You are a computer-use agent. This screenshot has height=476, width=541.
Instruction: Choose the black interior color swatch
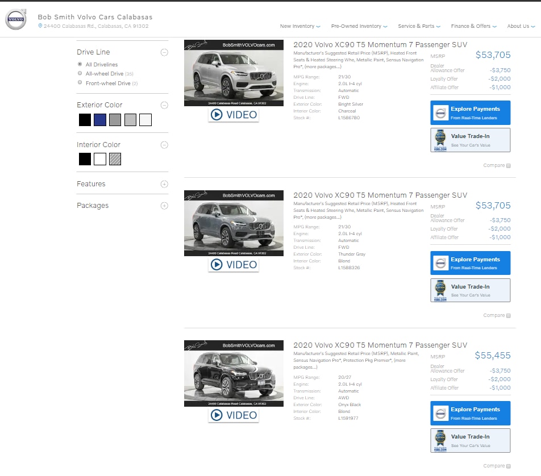click(85, 159)
